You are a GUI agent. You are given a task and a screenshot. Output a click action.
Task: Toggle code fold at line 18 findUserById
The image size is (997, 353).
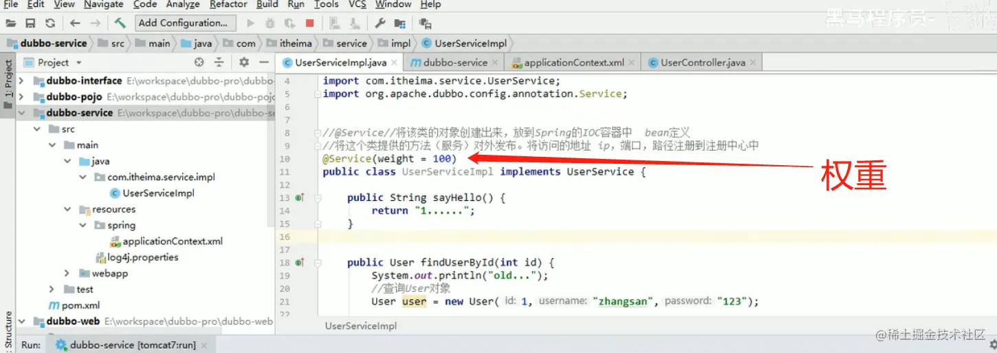[x=318, y=262]
